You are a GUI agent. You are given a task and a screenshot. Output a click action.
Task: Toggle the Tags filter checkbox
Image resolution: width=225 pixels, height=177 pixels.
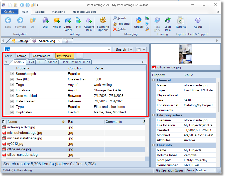[12, 85]
